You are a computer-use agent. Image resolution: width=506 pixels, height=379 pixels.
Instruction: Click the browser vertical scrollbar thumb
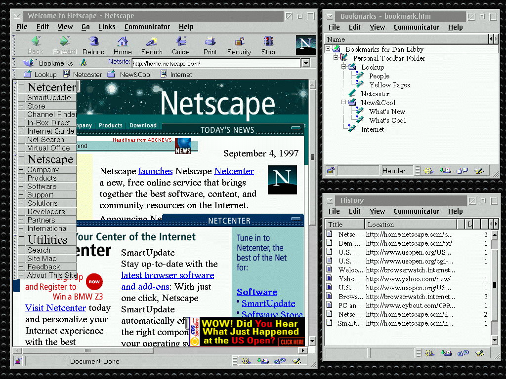[x=312, y=158]
